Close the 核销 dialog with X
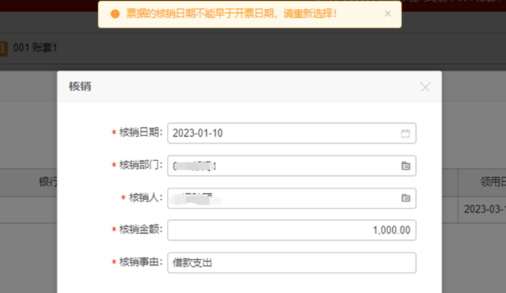This screenshot has height=293, width=506. 425,86
